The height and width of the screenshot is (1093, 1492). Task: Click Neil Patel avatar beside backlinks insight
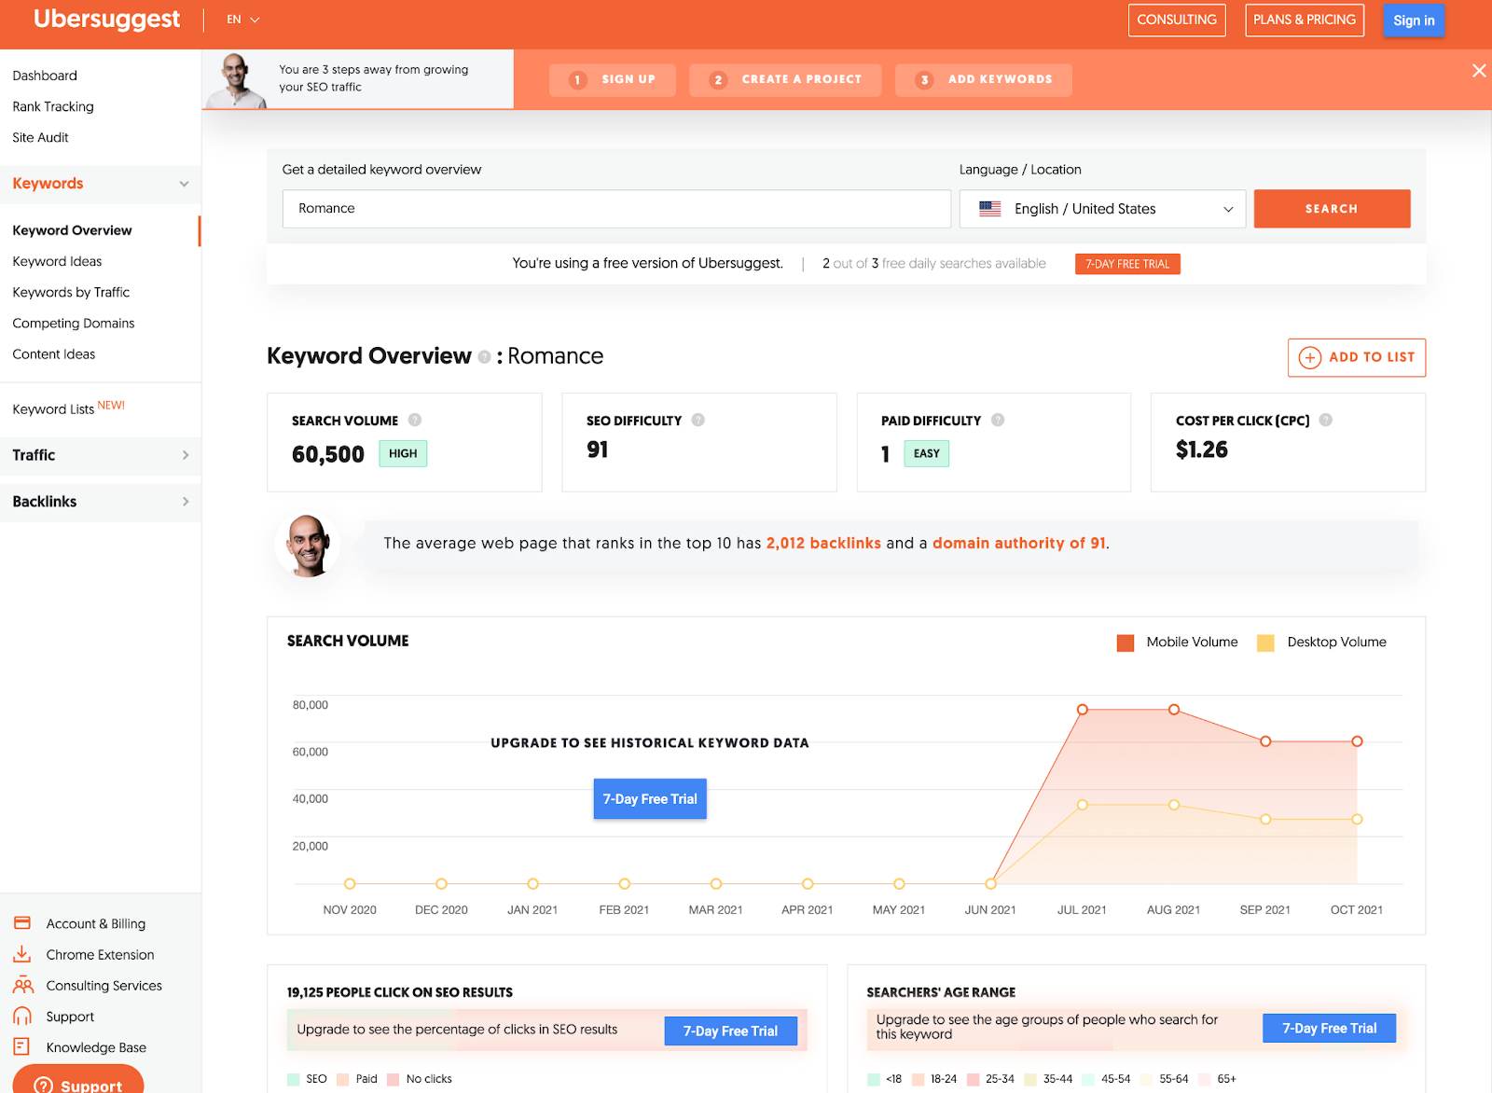[x=308, y=546]
